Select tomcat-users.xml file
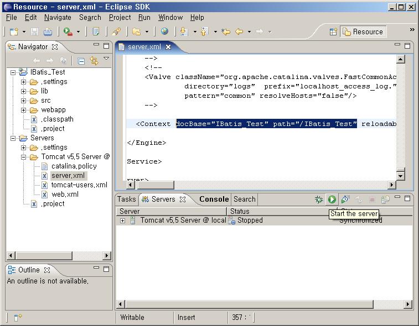 (79, 185)
